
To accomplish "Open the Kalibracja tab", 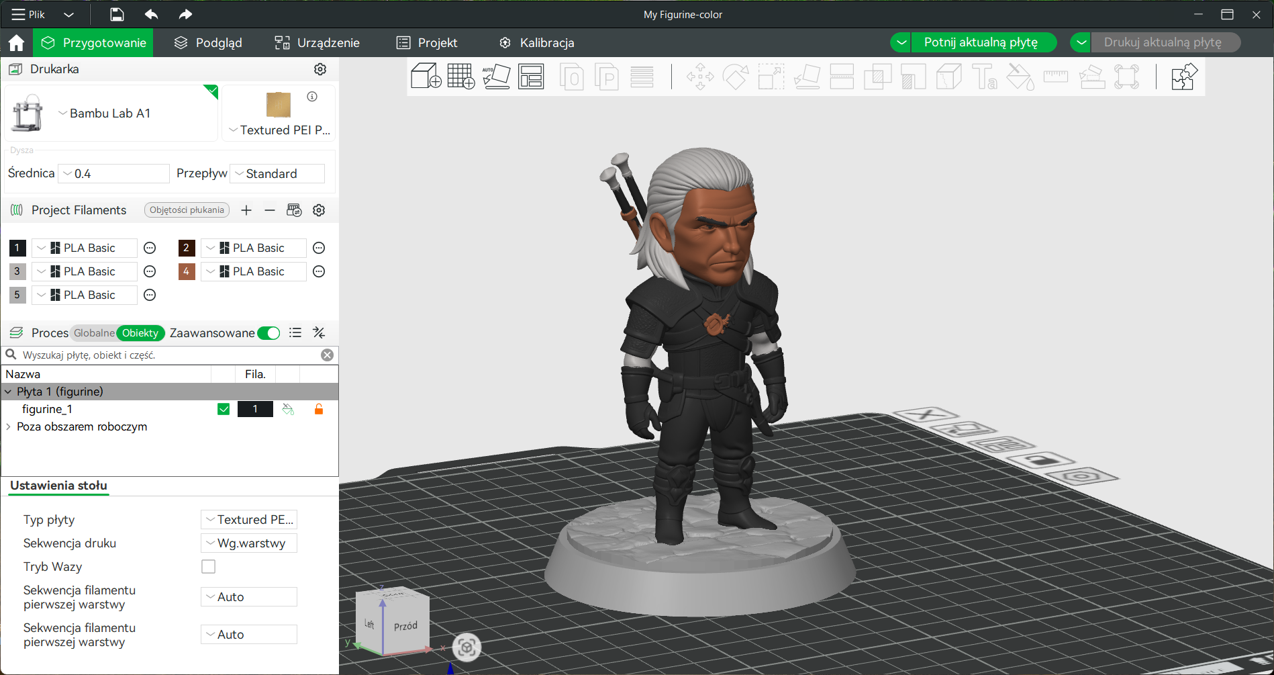I will click(x=537, y=43).
